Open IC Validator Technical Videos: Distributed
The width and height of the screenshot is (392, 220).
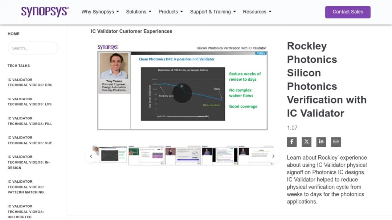pos(26,212)
